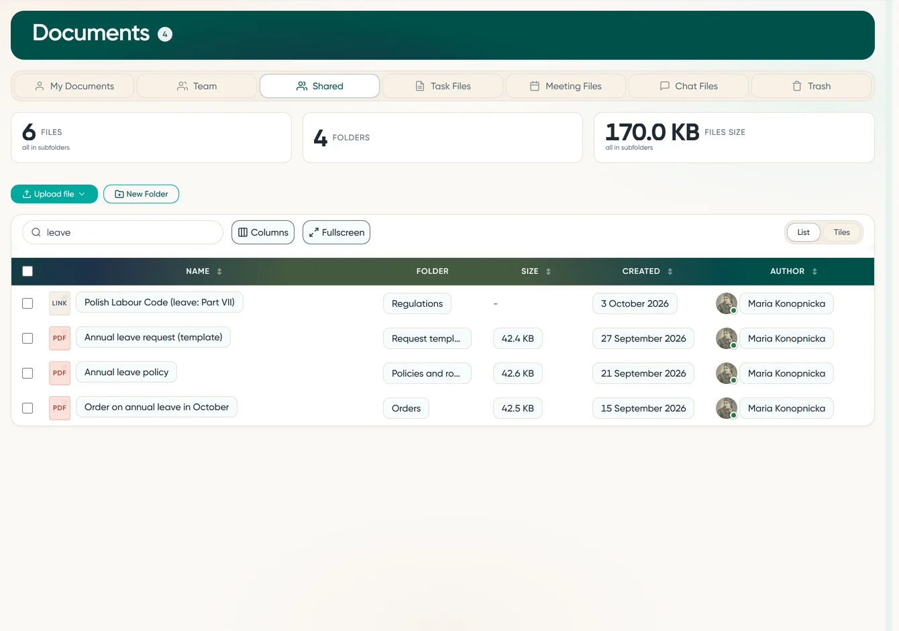This screenshot has width=899, height=631.
Task: Click the 'Policies and ro...' folder tag
Action: tap(427, 373)
